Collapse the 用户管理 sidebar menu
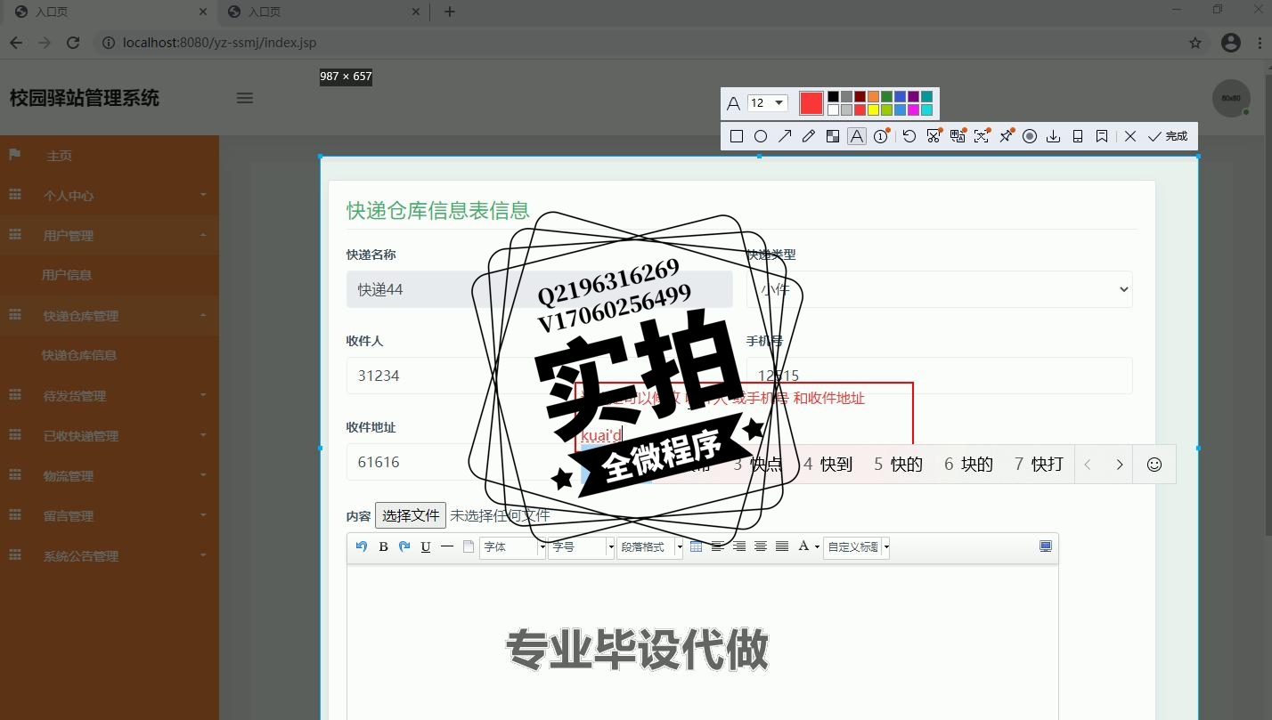This screenshot has width=1272, height=720. pyautogui.click(x=110, y=236)
